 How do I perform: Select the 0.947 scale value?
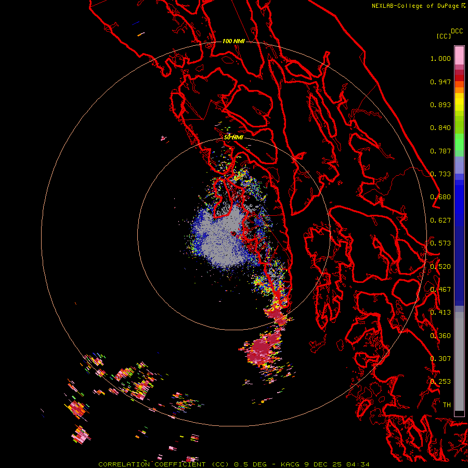tap(440, 82)
